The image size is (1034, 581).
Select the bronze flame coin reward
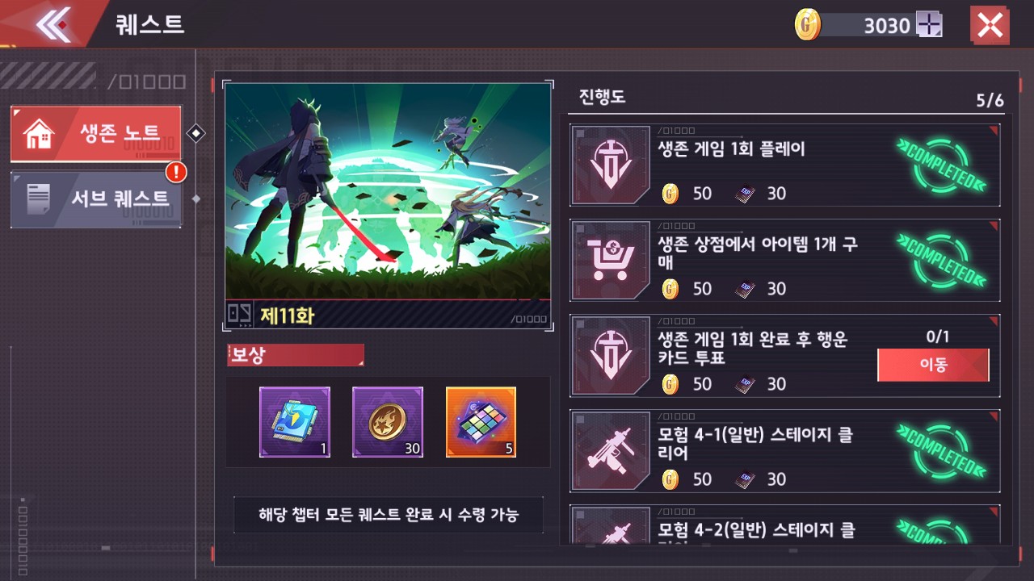tap(388, 422)
